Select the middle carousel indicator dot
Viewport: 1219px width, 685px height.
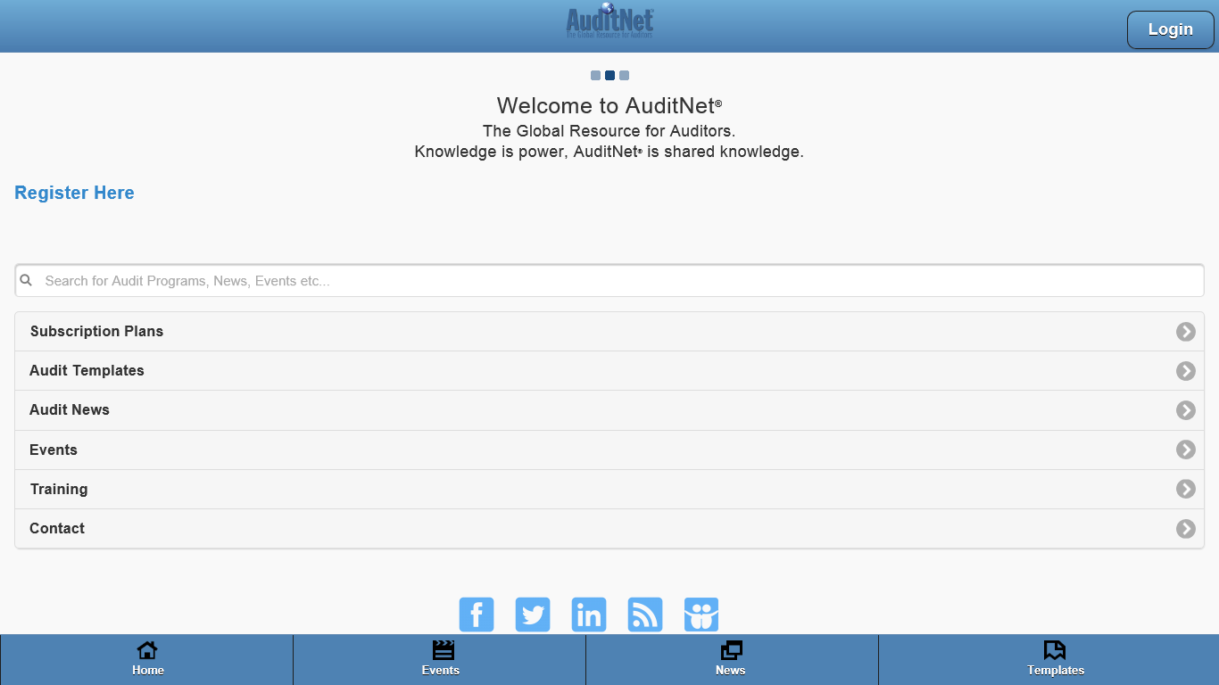coord(609,76)
